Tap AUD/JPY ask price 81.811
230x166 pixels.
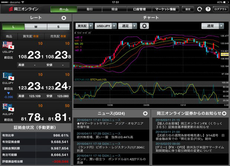(59, 117)
